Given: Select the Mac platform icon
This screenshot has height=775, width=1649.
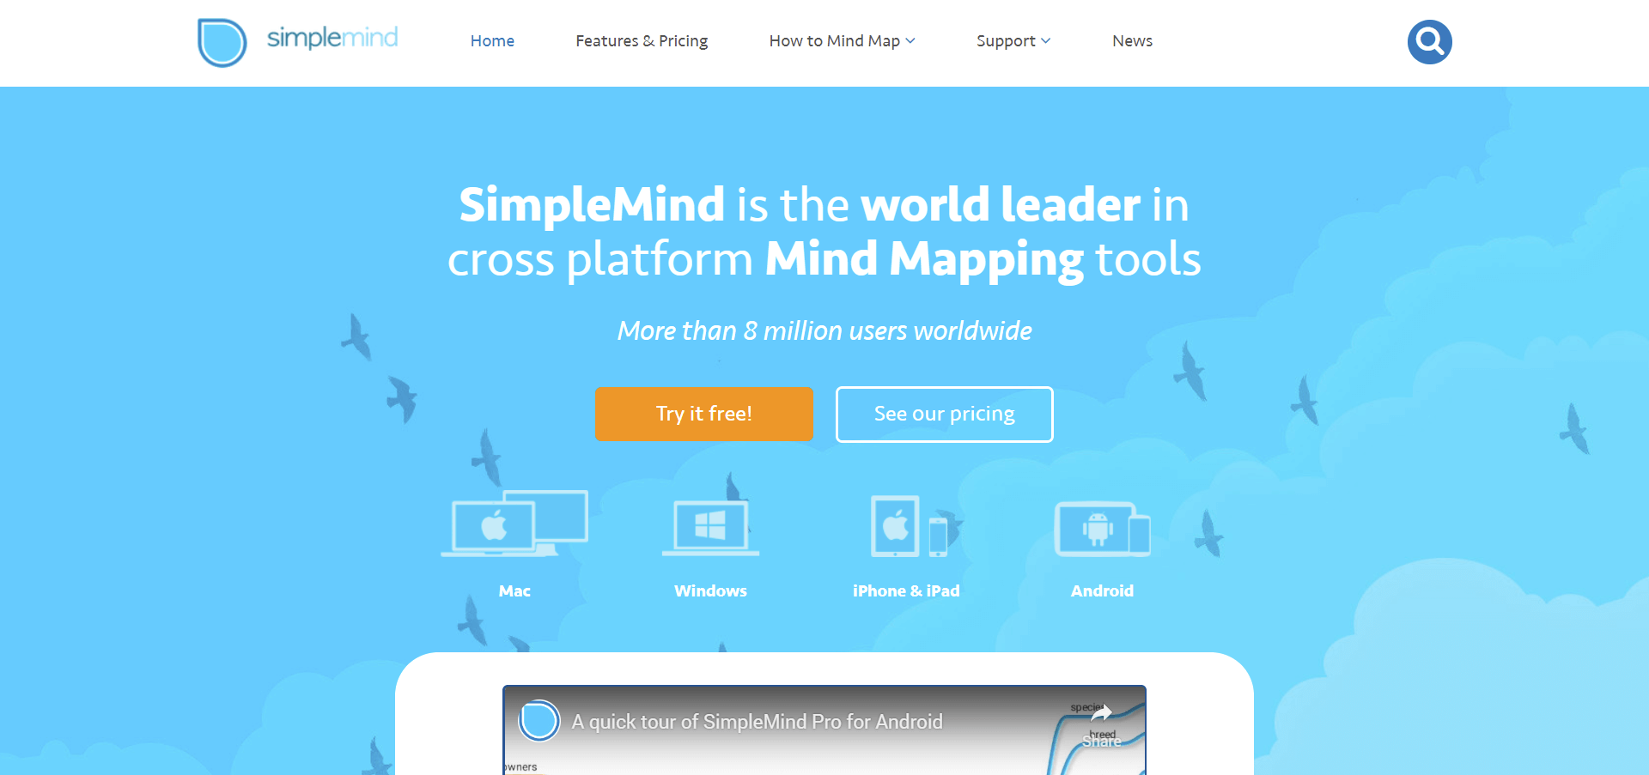Looking at the screenshot, I should point(514,524).
